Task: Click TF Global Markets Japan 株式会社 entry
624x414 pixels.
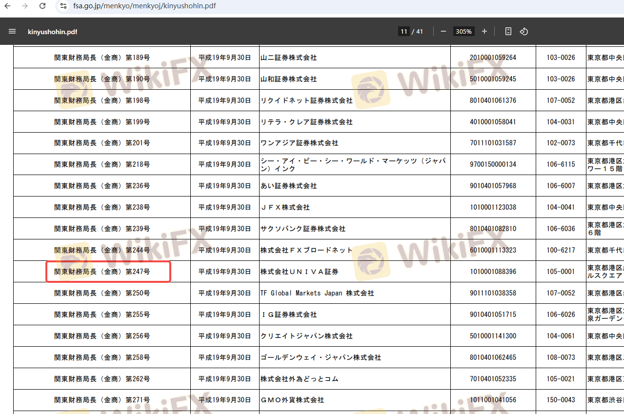Action: point(317,293)
